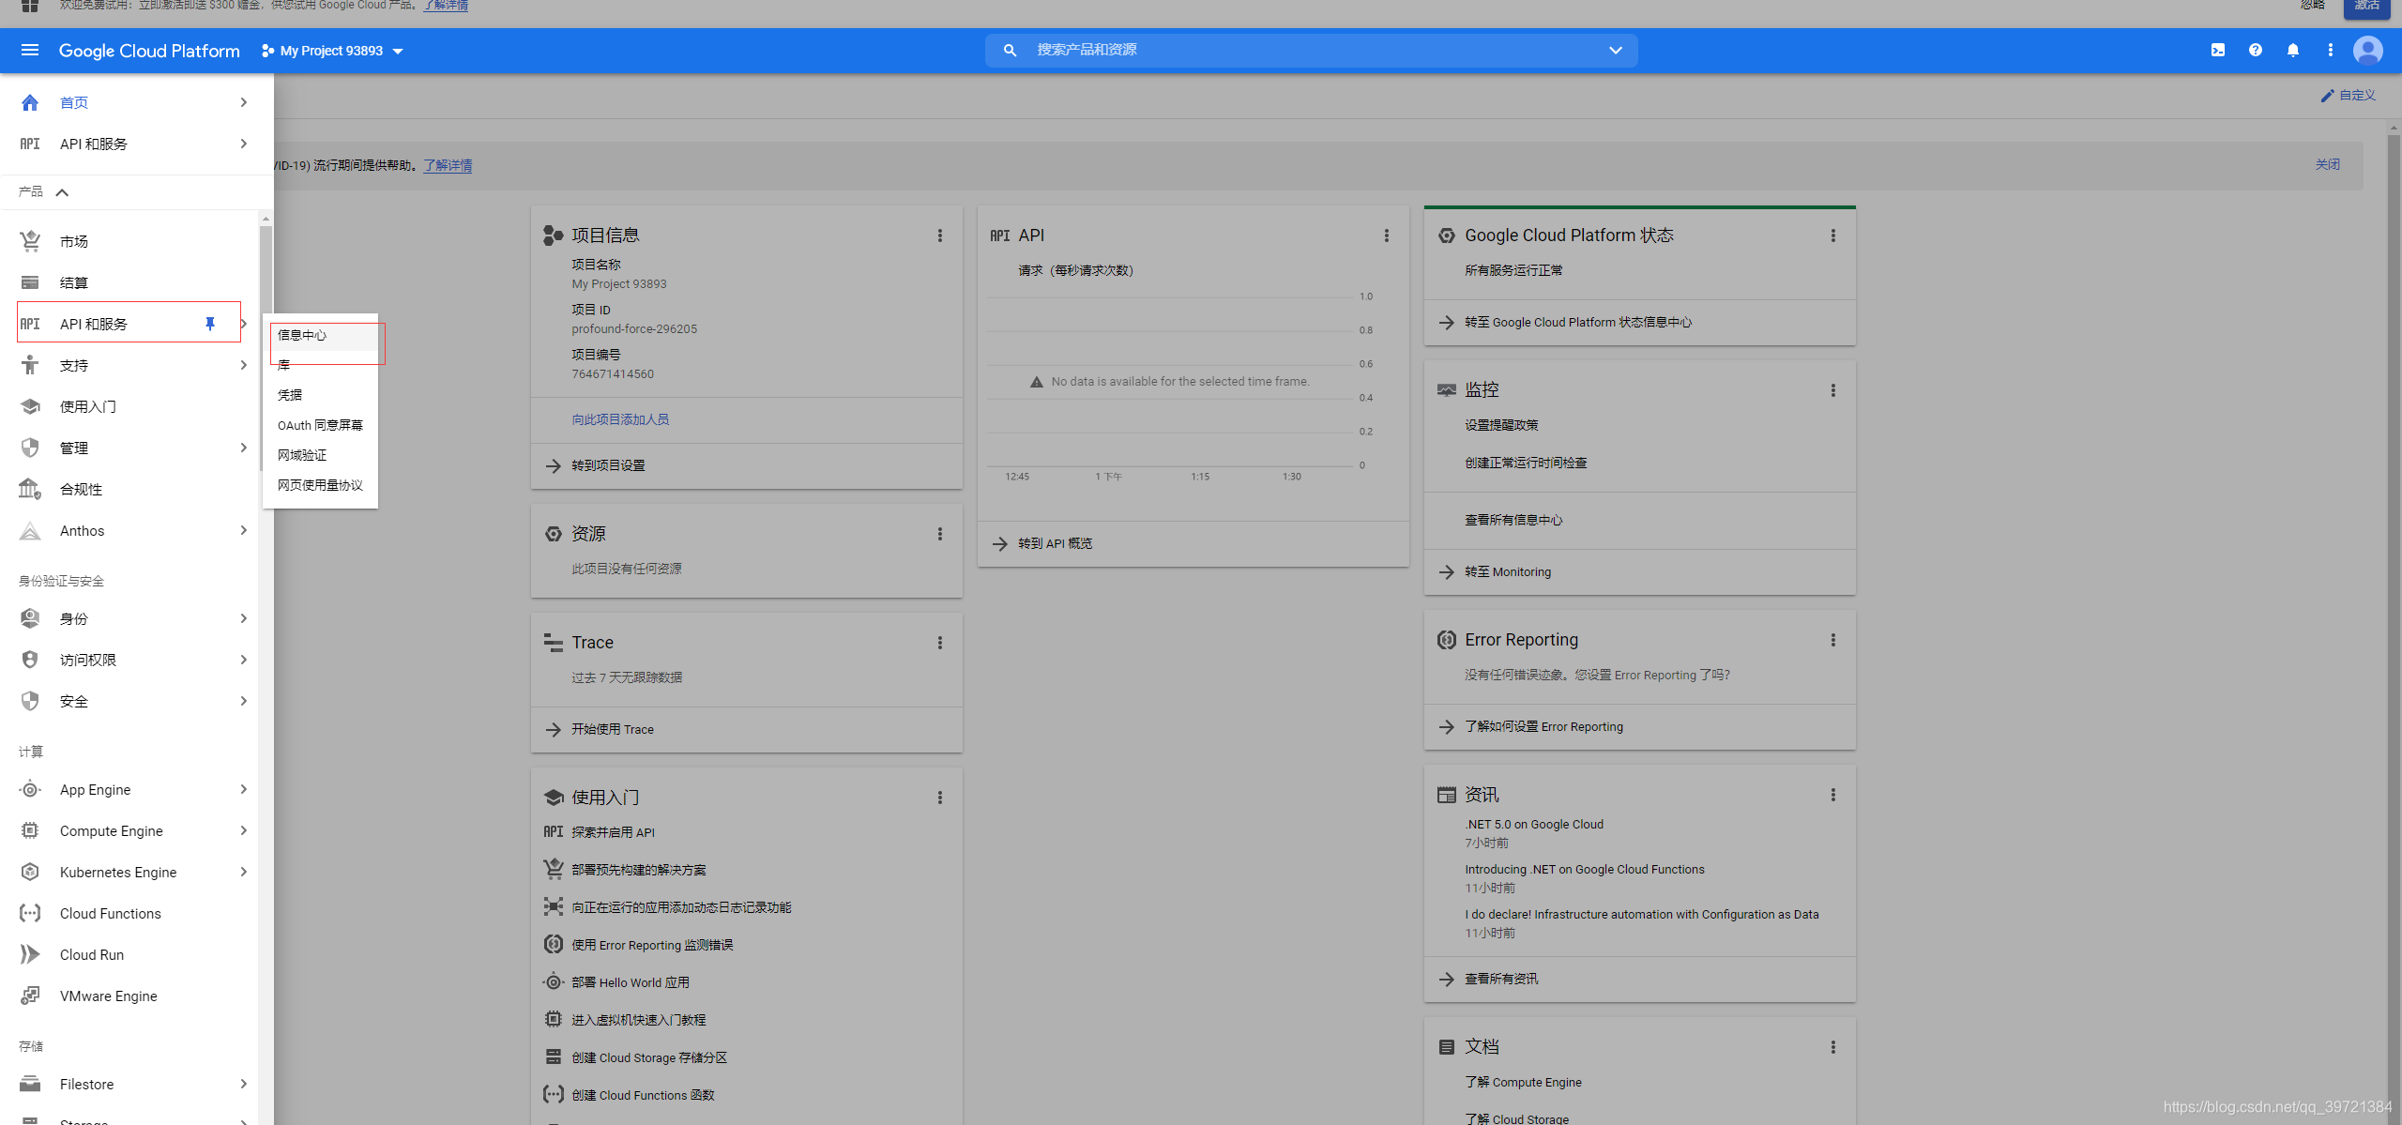Image resolution: width=2402 pixels, height=1125 pixels.
Task: Click the user account avatar
Action: click(2367, 51)
